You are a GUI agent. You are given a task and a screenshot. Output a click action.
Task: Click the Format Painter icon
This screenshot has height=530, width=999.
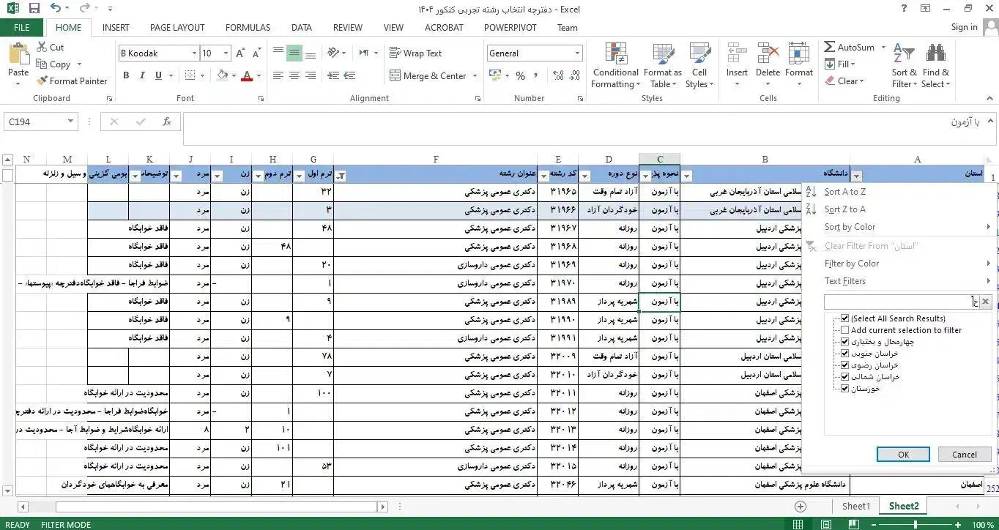pyautogui.click(x=42, y=81)
